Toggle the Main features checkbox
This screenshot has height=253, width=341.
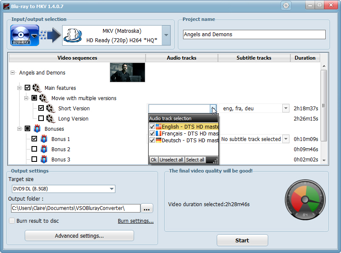click(27, 88)
